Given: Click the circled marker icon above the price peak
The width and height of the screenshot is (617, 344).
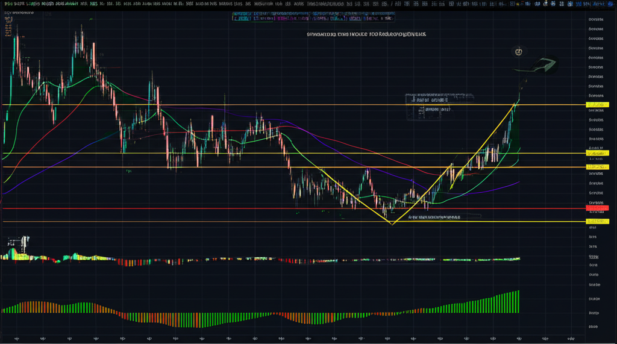Looking at the screenshot, I should [x=518, y=52].
